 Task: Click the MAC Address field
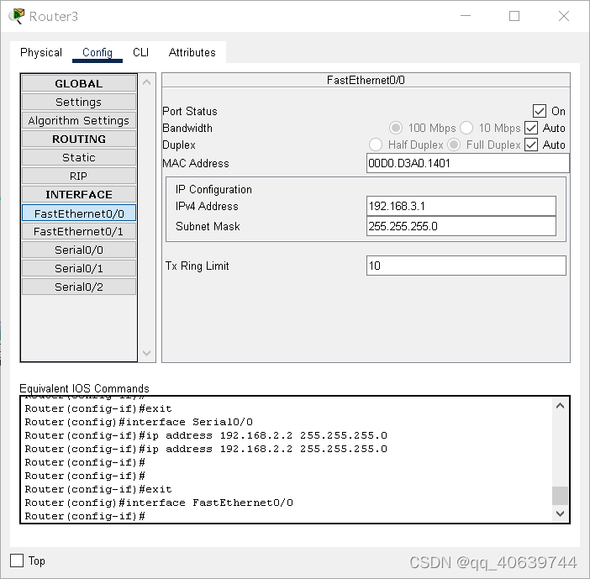467,163
